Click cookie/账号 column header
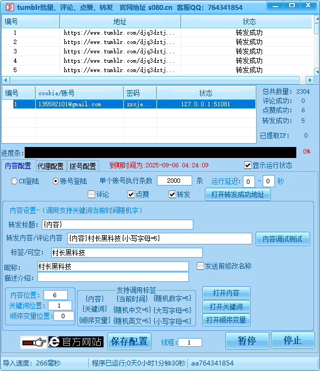Viewport: 320px width, 371px height. [79, 93]
